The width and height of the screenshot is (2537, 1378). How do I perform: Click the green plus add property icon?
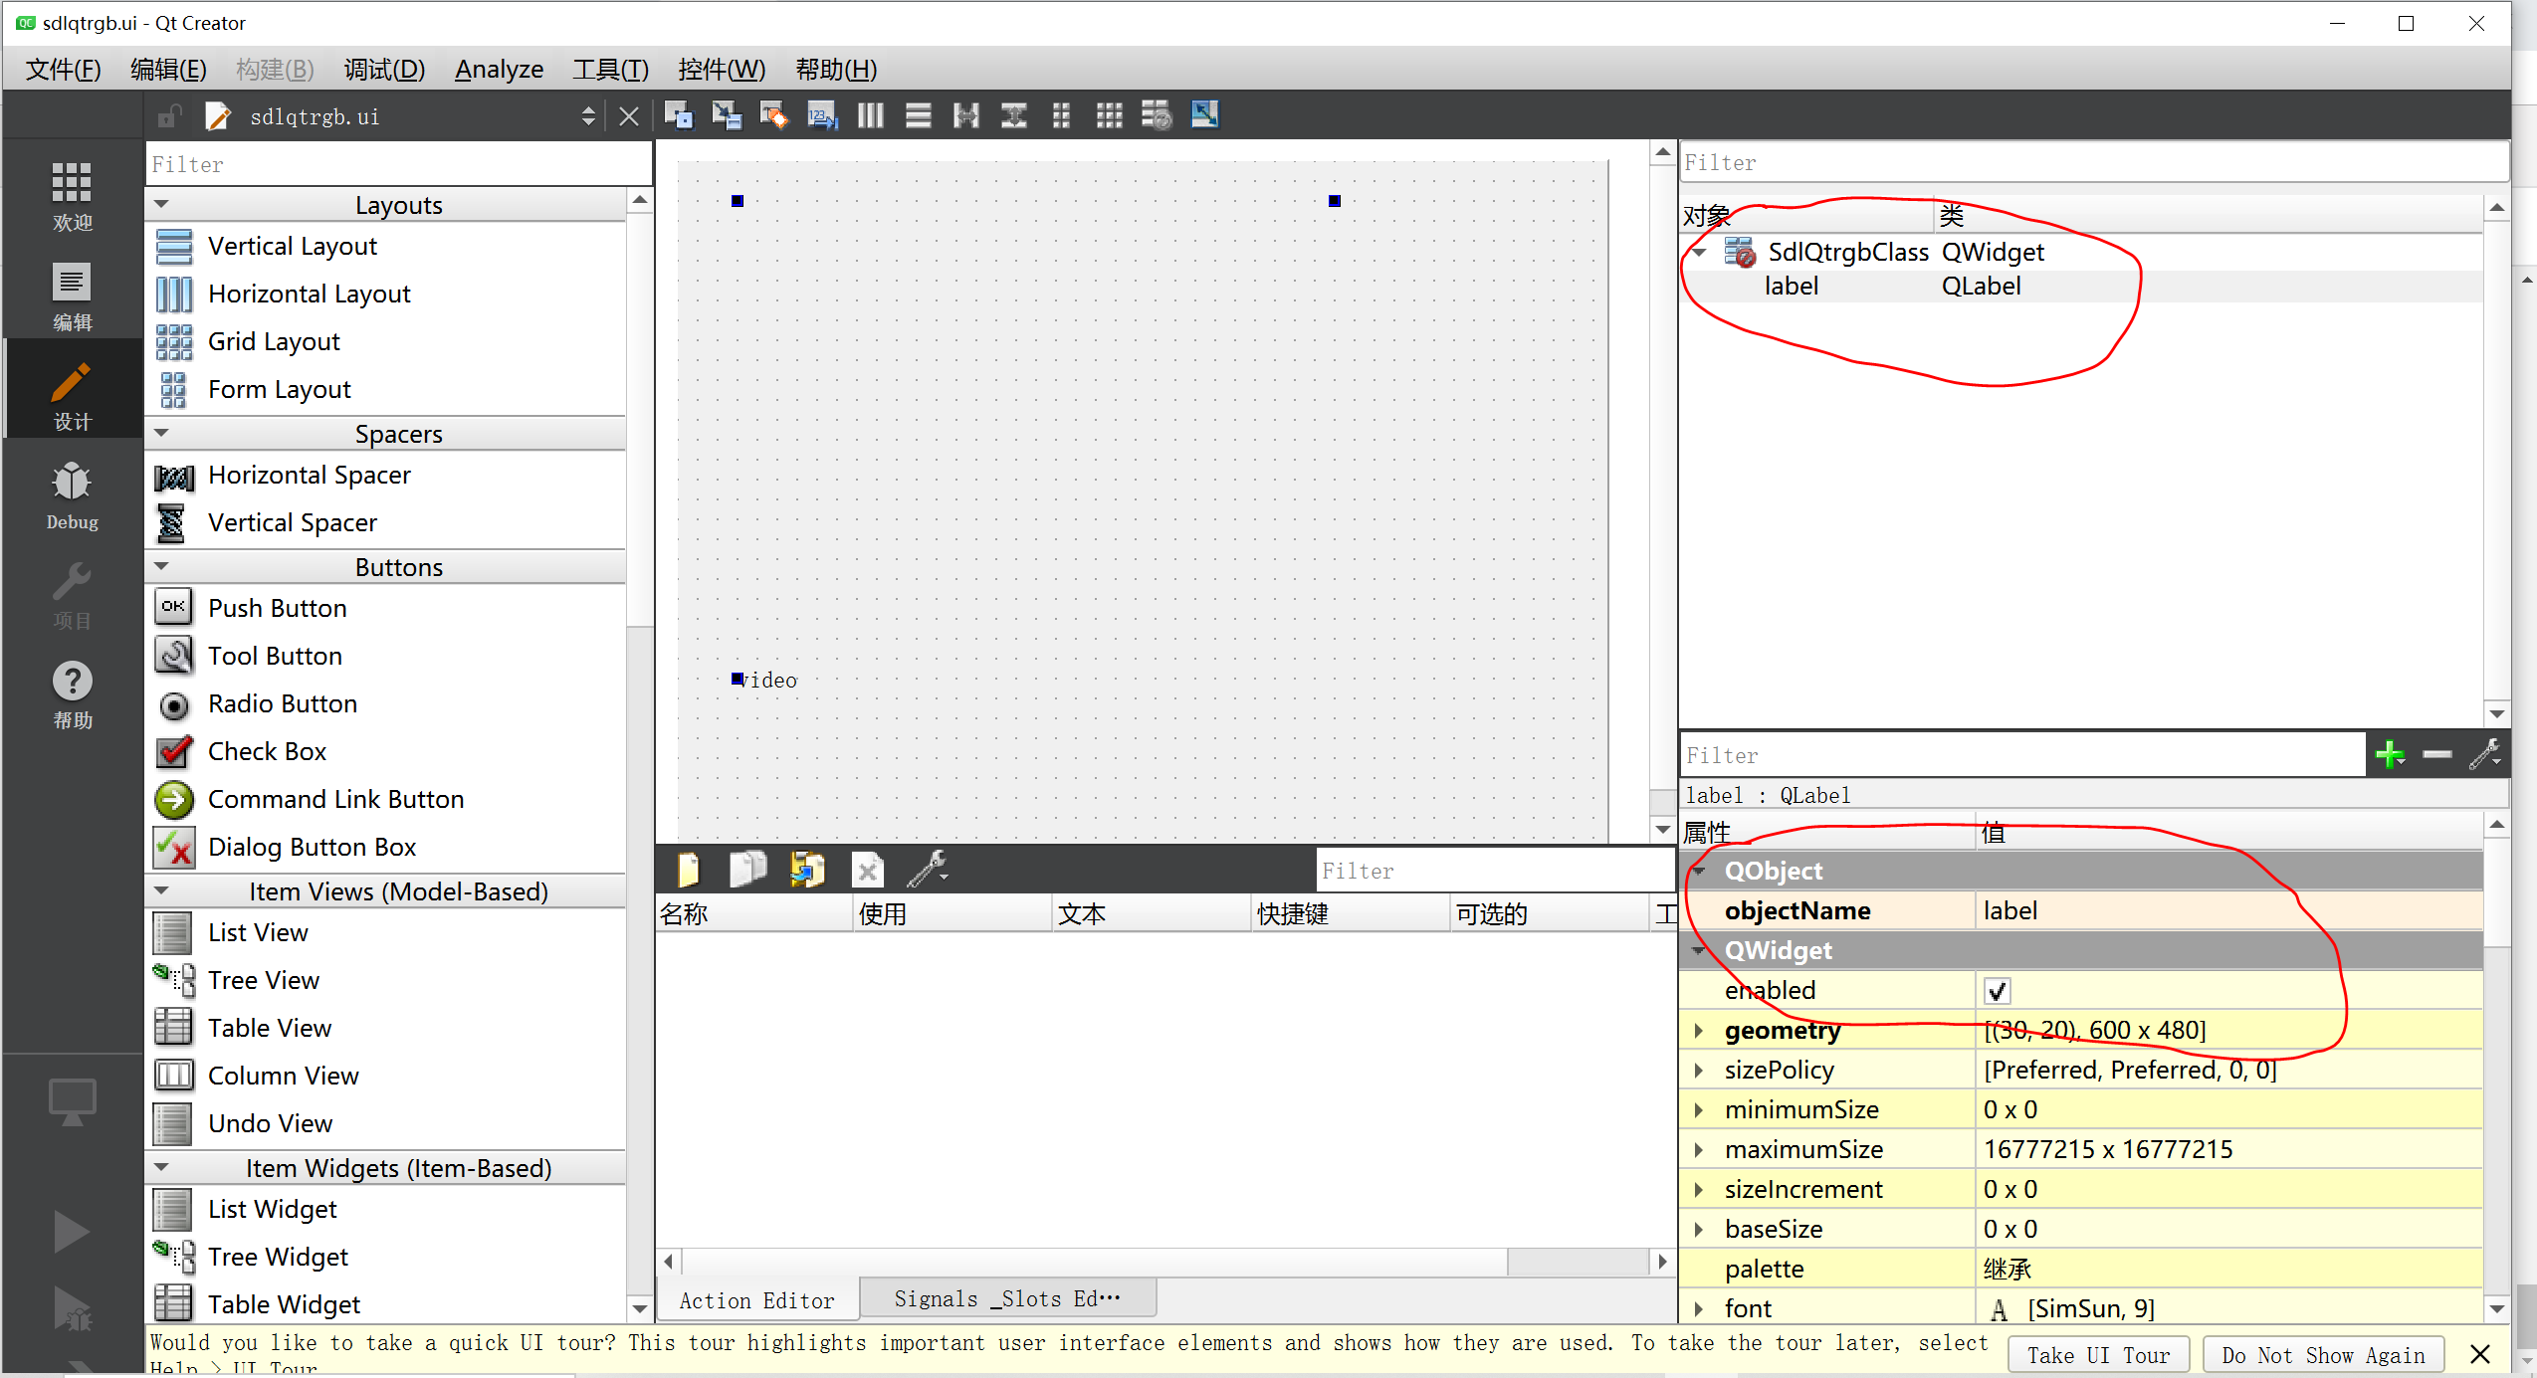[x=2389, y=754]
